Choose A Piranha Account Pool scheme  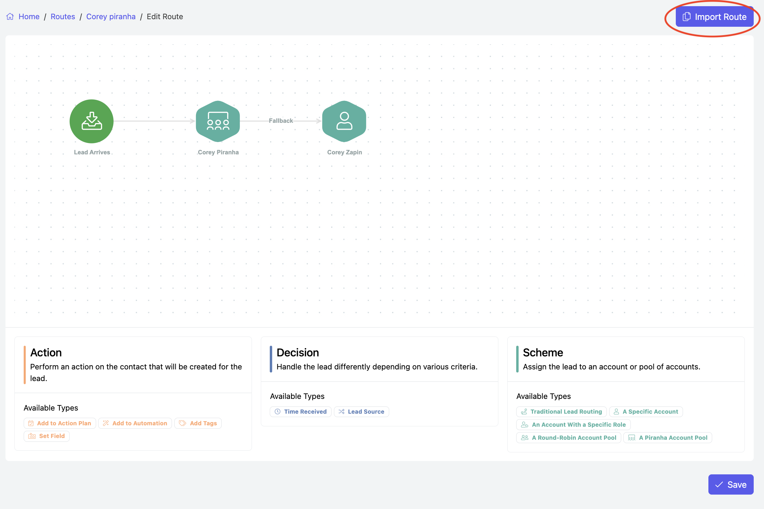668,438
